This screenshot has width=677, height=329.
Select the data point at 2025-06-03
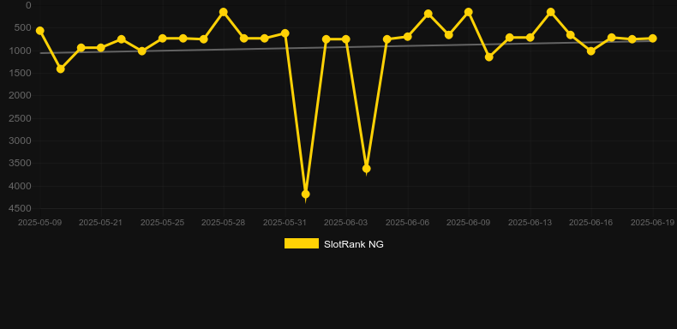(x=346, y=39)
